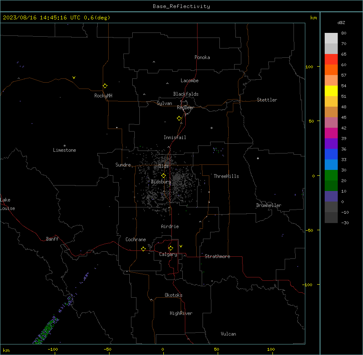363x355 pixels.
Task: Click the Strathmore label
Action: [217, 256]
